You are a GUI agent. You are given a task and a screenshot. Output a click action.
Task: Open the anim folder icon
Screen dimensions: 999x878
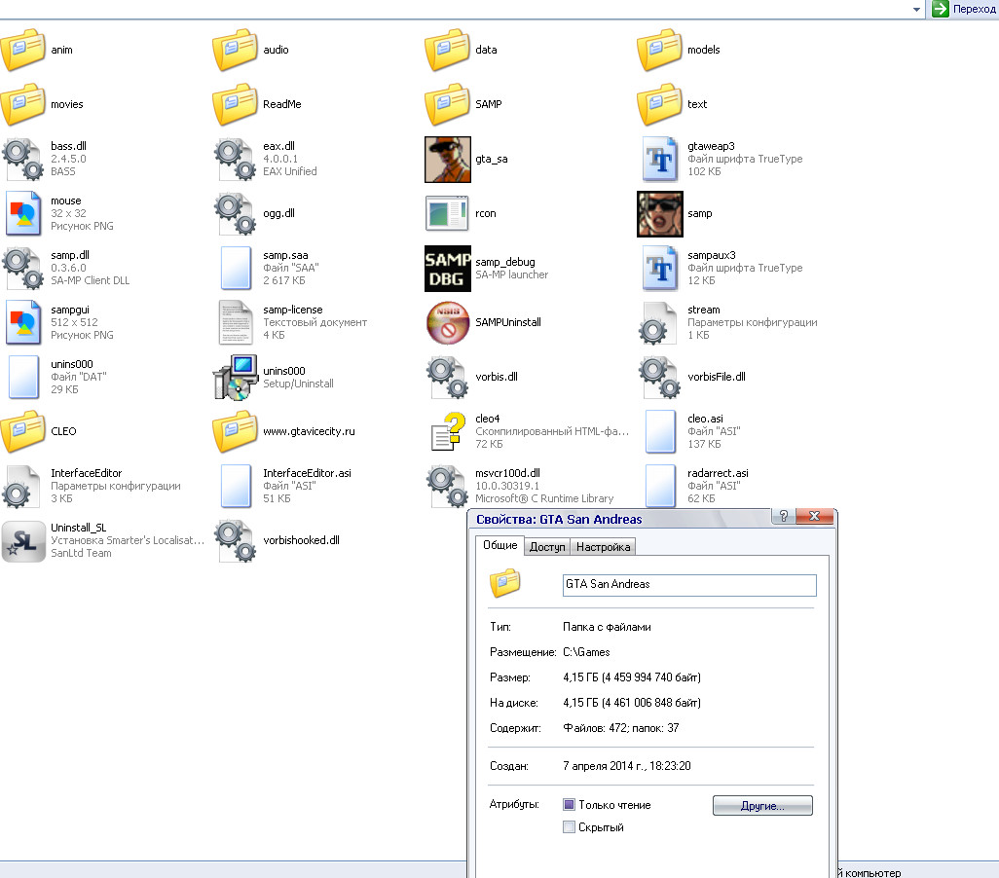23,49
